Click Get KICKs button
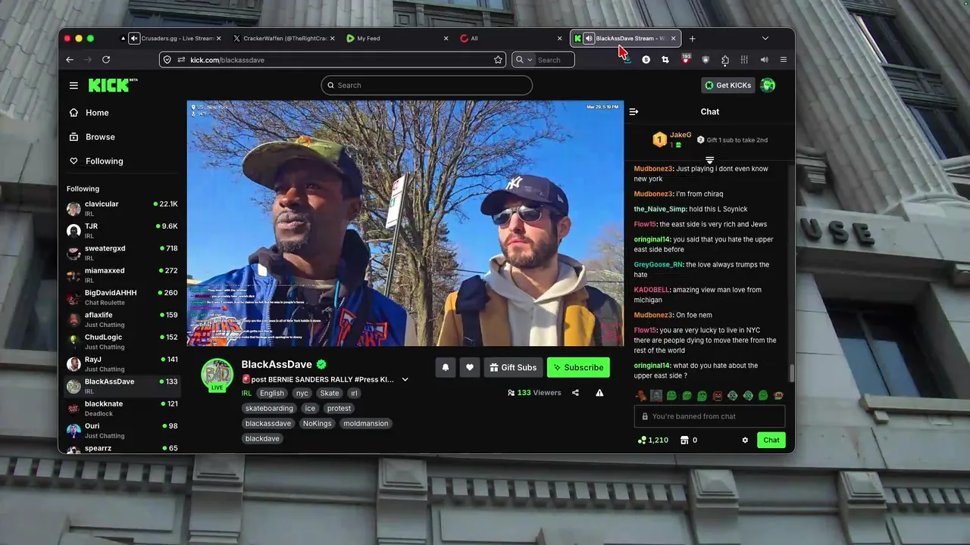The height and width of the screenshot is (545, 970). click(x=727, y=86)
